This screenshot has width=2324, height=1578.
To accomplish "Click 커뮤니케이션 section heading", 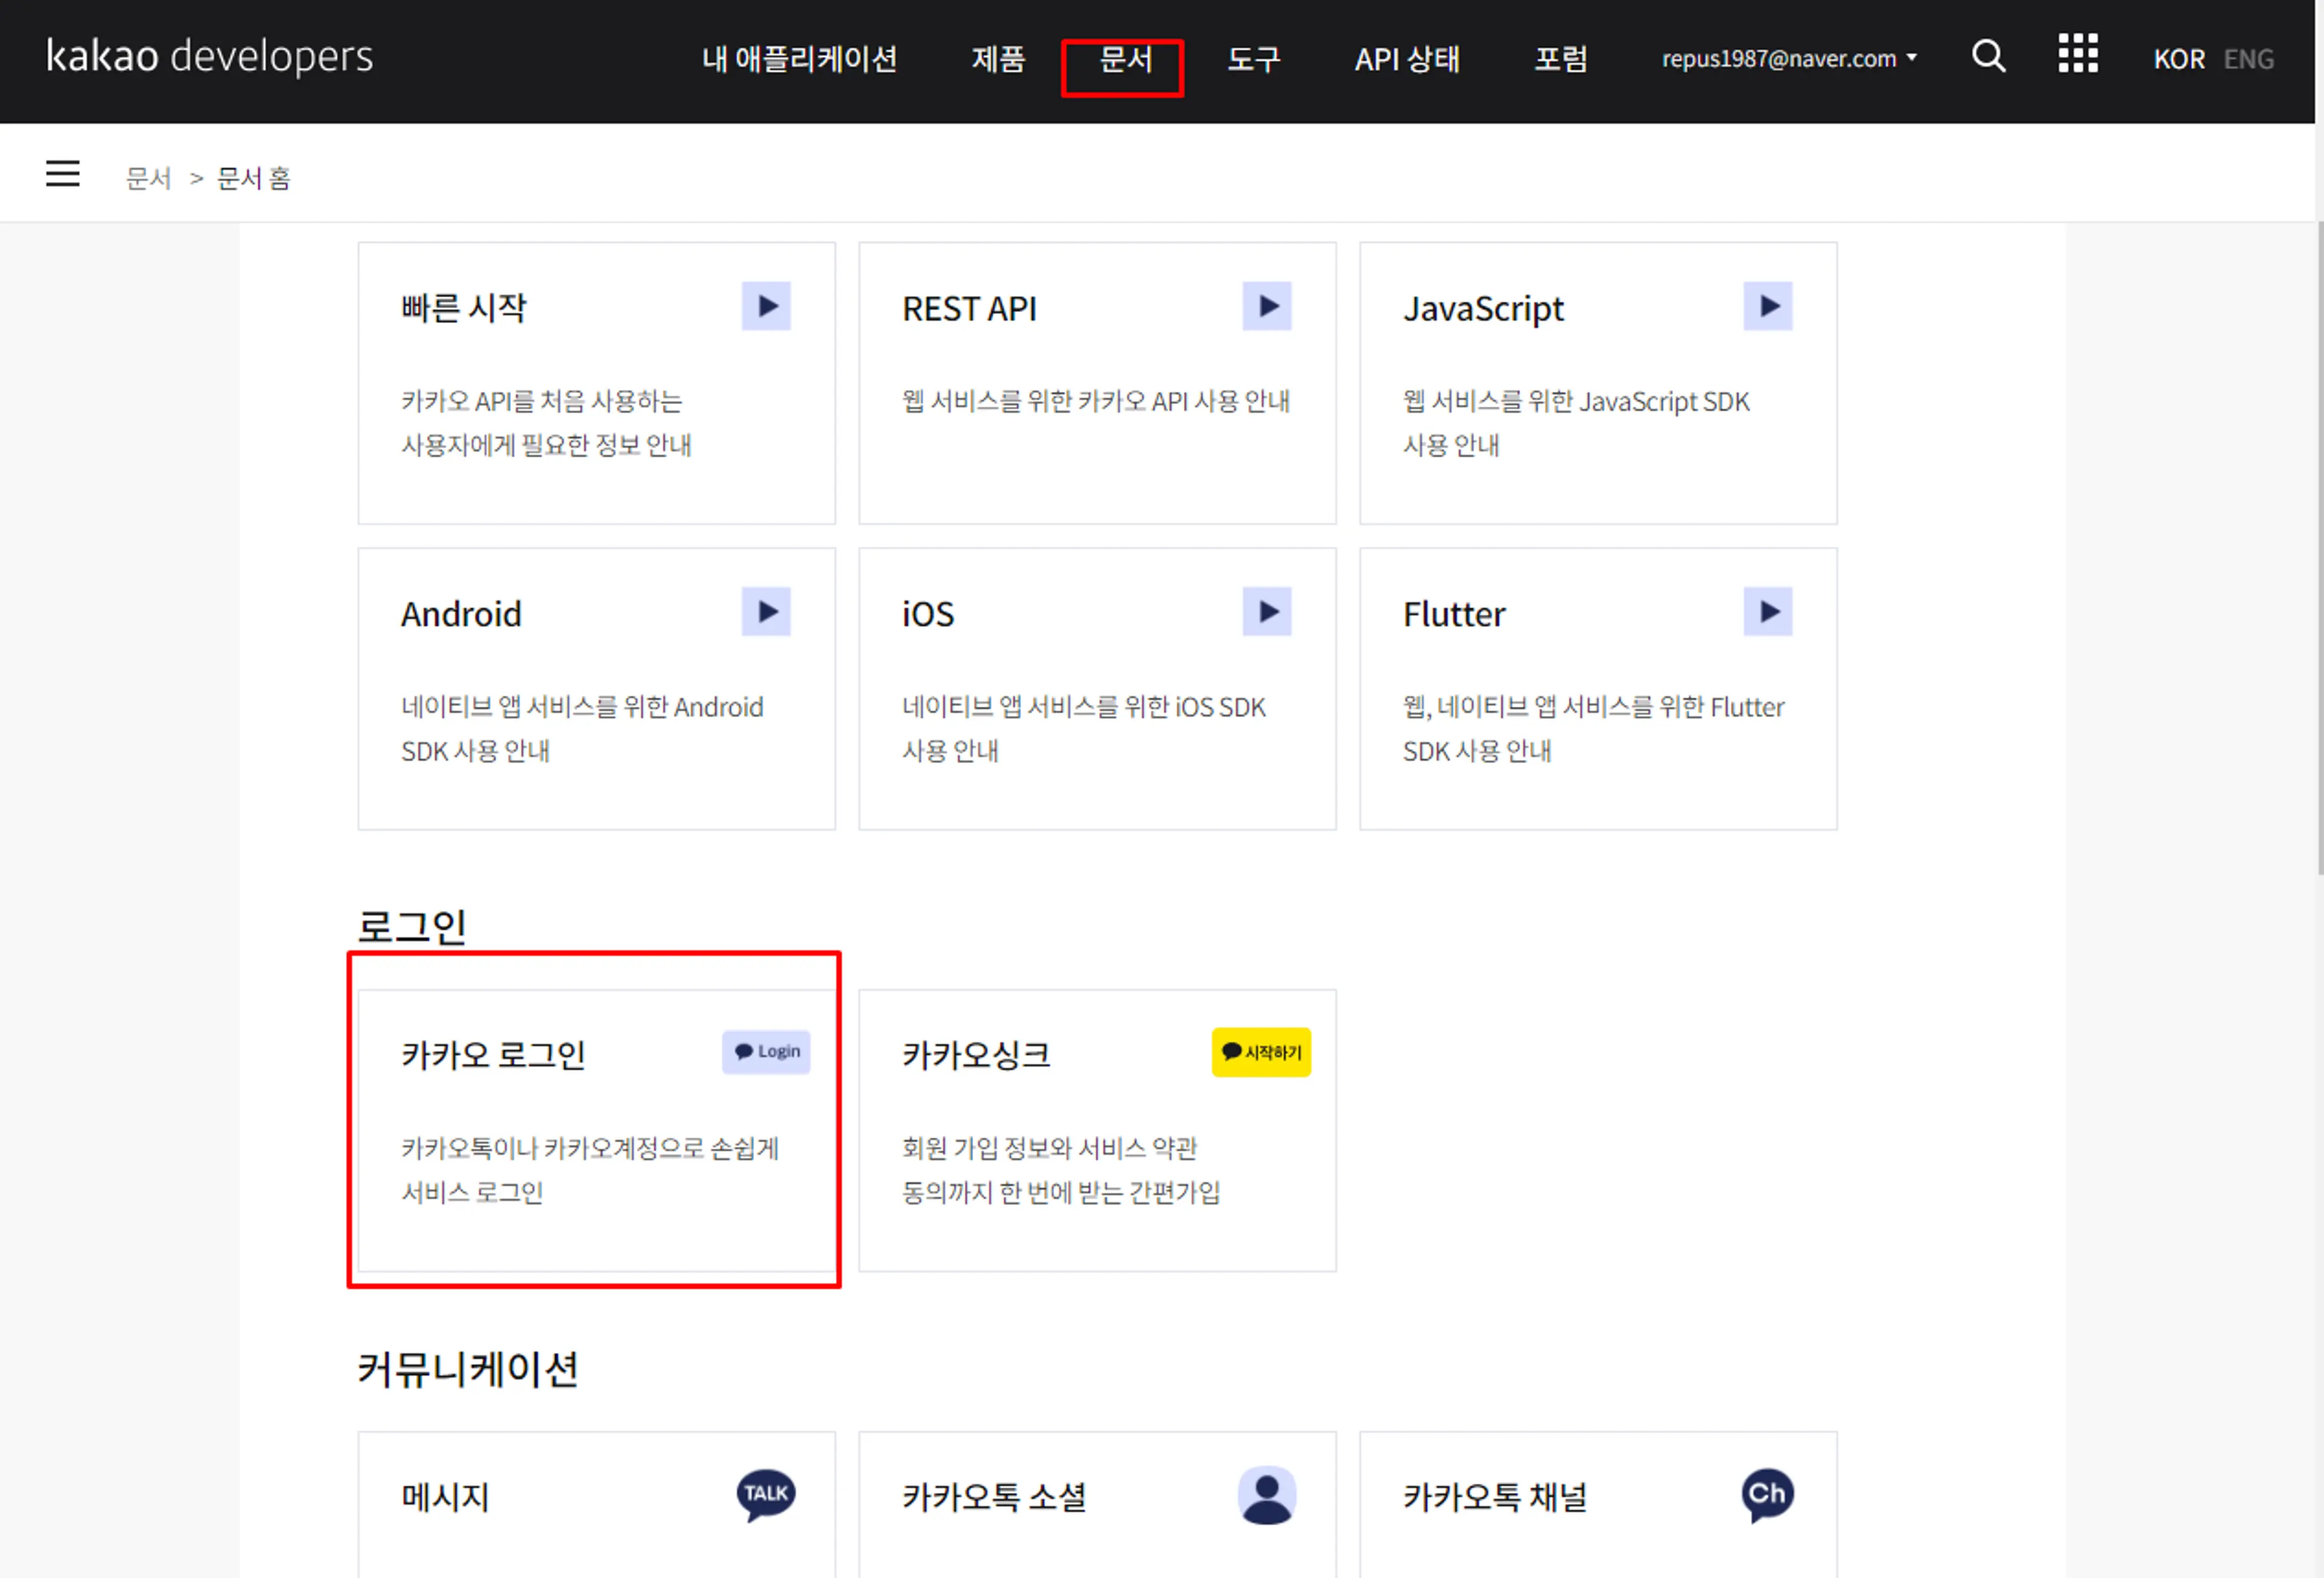I will [468, 1369].
